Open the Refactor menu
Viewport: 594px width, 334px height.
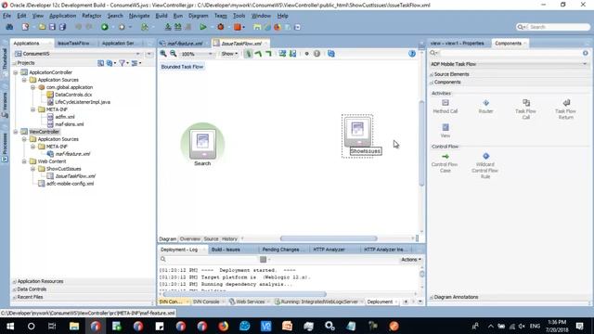[x=92, y=16]
